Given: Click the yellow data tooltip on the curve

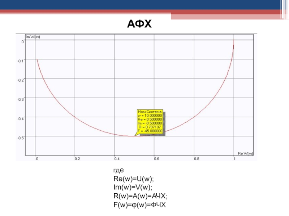Looking at the screenshot, I should pyautogui.click(x=150, y=121).
